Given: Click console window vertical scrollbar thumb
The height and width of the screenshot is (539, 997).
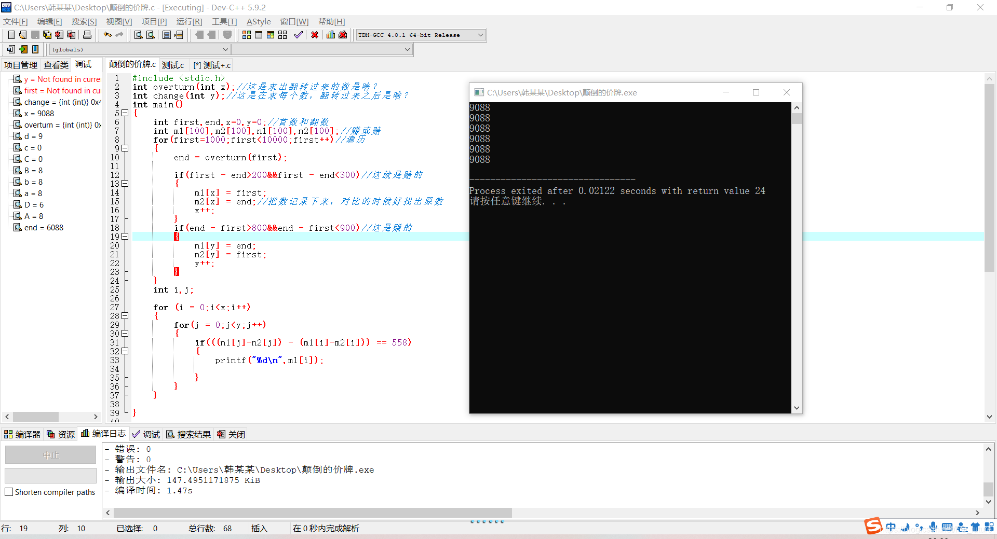Looking at the screenshot, I should (797, 118).
